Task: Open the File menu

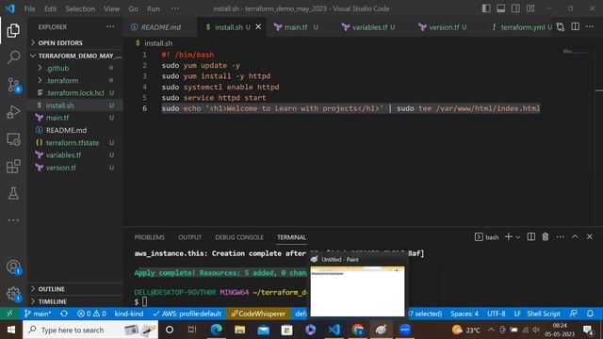Action: 29,8
